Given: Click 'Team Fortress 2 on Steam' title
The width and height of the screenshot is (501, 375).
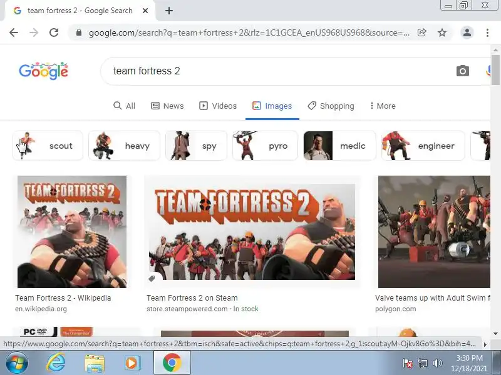Looking at the screenshot, I should [192, 298].
